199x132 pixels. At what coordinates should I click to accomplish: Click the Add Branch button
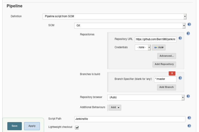166,87
